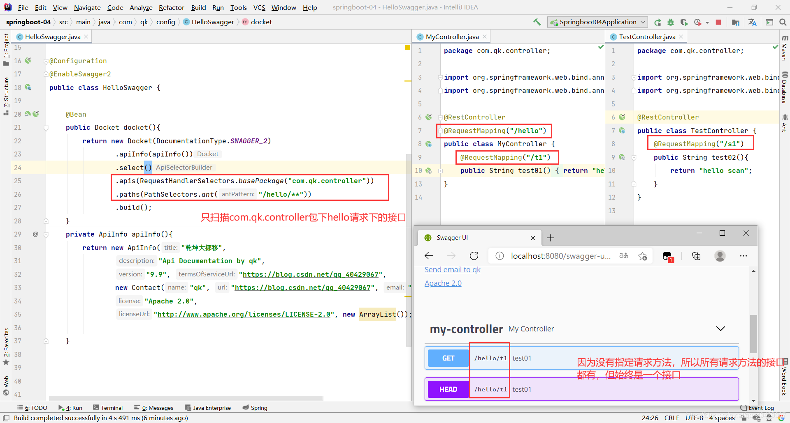Refresh the Swagger UI page in browser
790x423 pixels.
[x=474, y=256]
